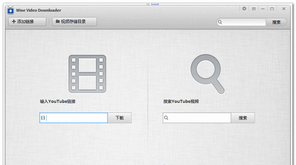Click the magnifier icon in top search box

pos(220,22)
